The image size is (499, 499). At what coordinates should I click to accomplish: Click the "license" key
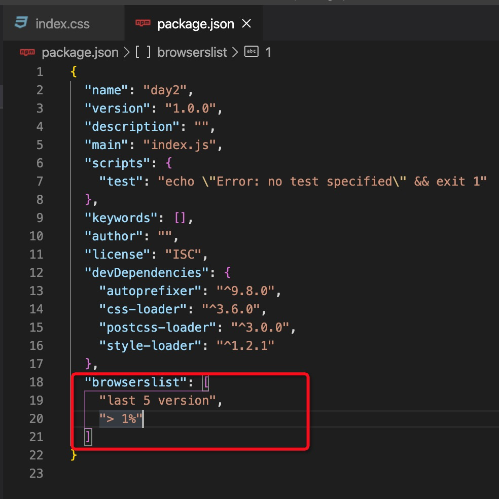tap(118, 255)
